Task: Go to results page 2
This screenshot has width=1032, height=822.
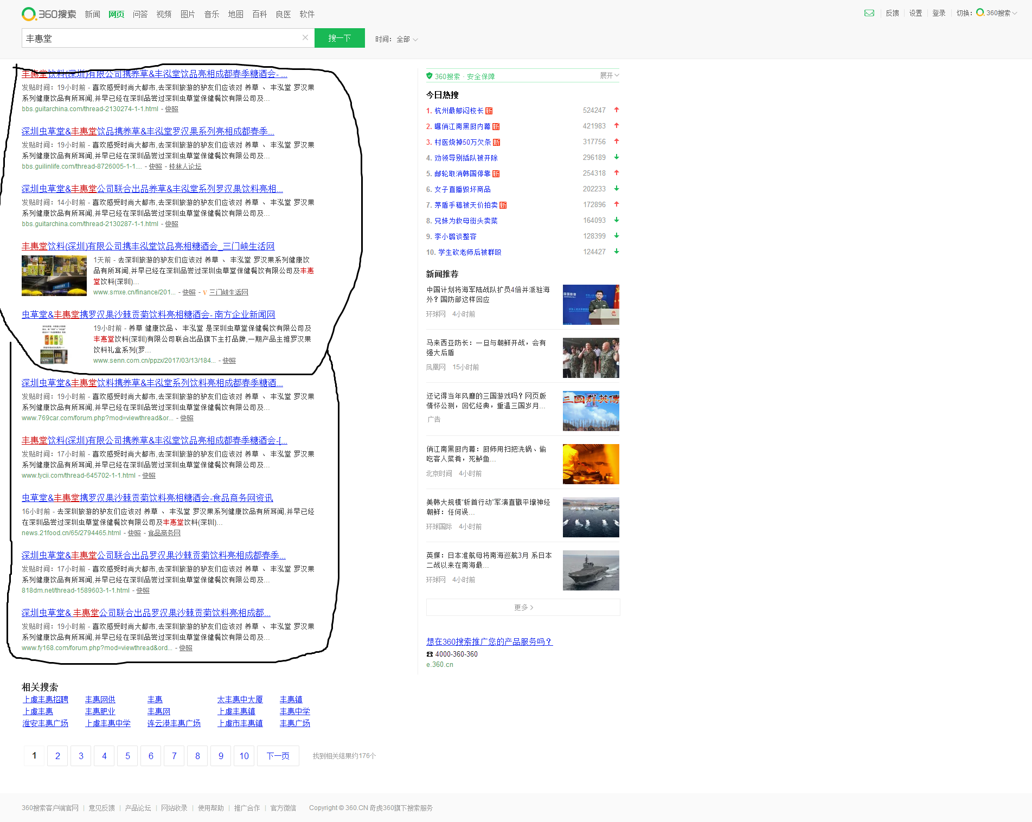Action: (x=57, y=756)
